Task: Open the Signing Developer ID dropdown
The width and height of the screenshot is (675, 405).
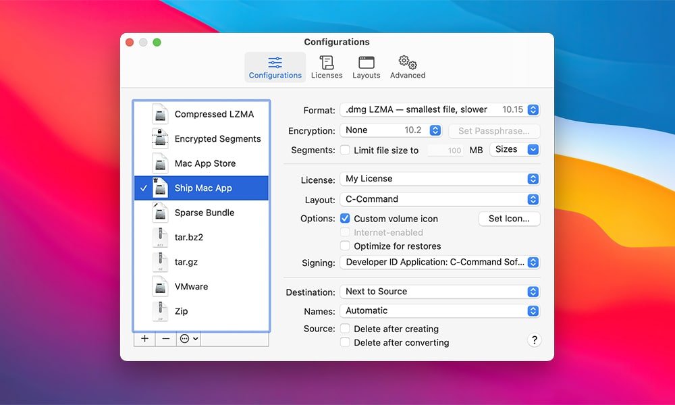Action: [439, 263]
